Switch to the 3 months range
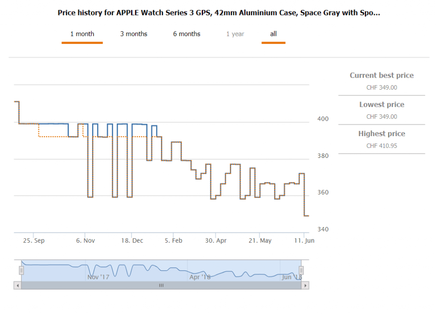436x314 pixels. point(134,34)
